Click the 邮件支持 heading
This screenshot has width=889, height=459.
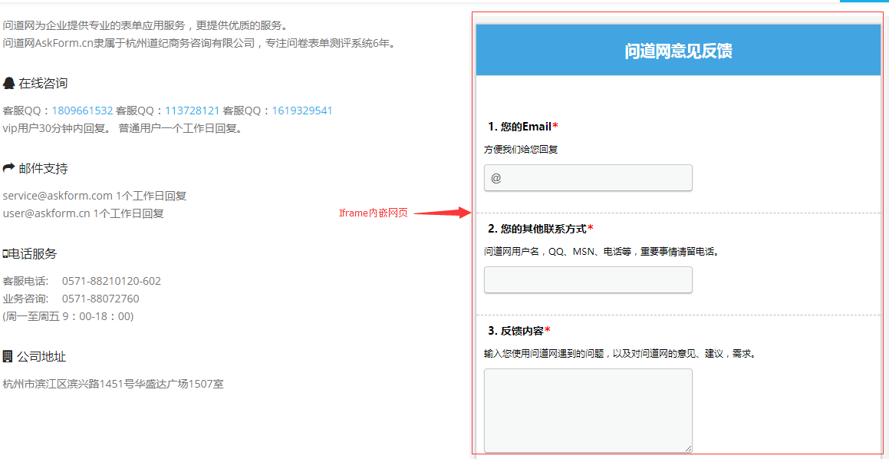pos(43,169)
